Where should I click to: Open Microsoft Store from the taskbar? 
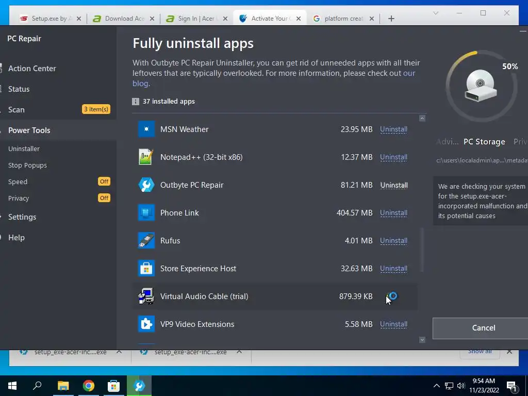(113, 386)
